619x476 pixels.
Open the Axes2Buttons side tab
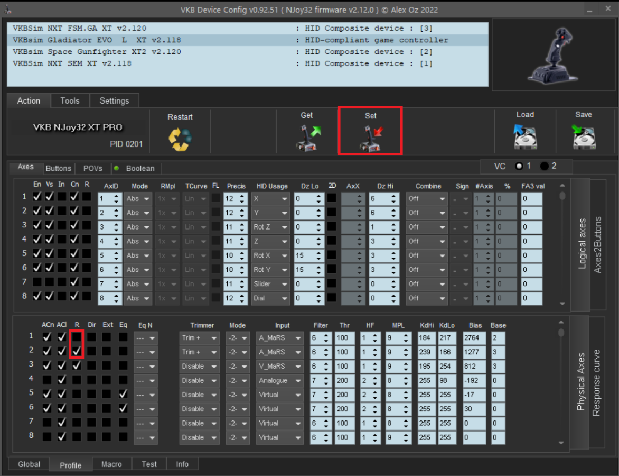598,245
